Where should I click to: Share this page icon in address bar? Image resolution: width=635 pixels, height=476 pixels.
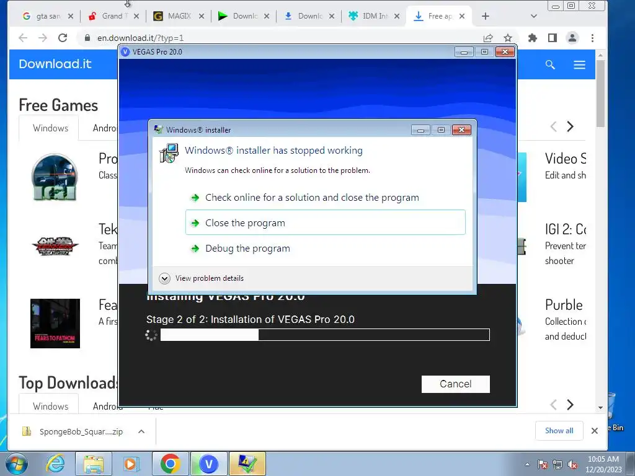488,38
